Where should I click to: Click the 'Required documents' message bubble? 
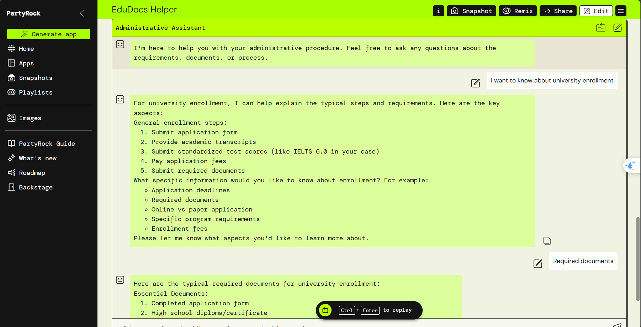[x=583, y=261]
